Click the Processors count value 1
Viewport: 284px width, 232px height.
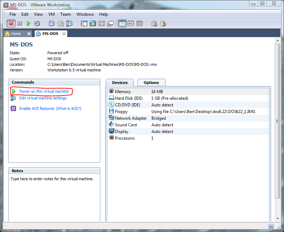(152, 138)
